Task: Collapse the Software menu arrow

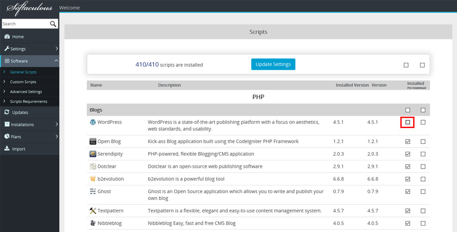Action: pos(56,61)
